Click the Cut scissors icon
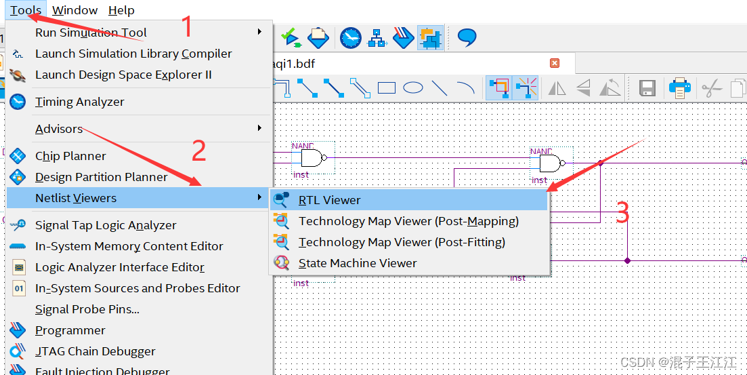747x375 pixels. point(712,89)
